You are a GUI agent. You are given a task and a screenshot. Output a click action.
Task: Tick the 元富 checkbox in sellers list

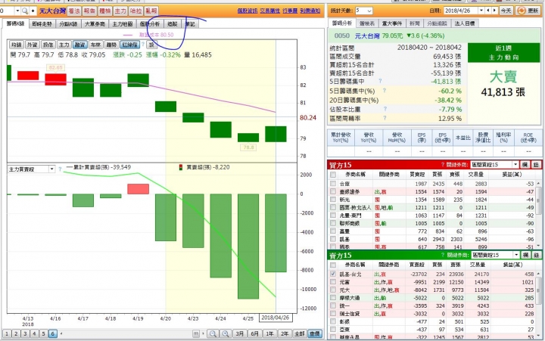(x=333, y=282)
